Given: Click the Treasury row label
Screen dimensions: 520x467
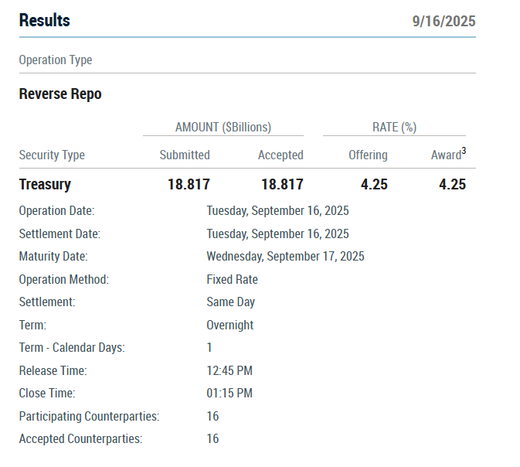Looking at the screenshot, I should tap(45, 184).
